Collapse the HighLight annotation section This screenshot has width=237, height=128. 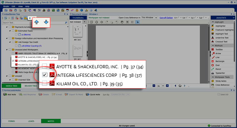click(x=213, y=22)
